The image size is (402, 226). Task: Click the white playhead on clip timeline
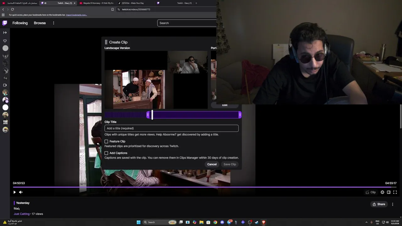pyautogui.click(x=152, y=115)
